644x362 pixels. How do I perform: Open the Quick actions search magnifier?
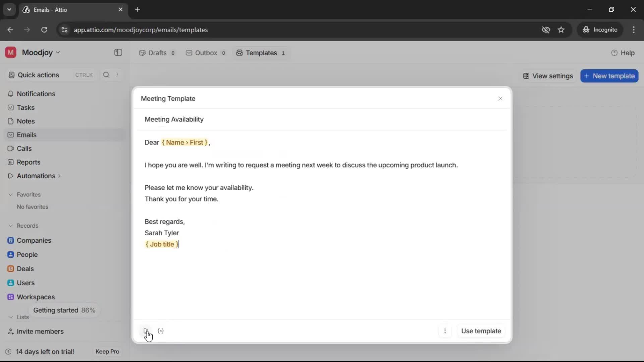pos(106,75)
